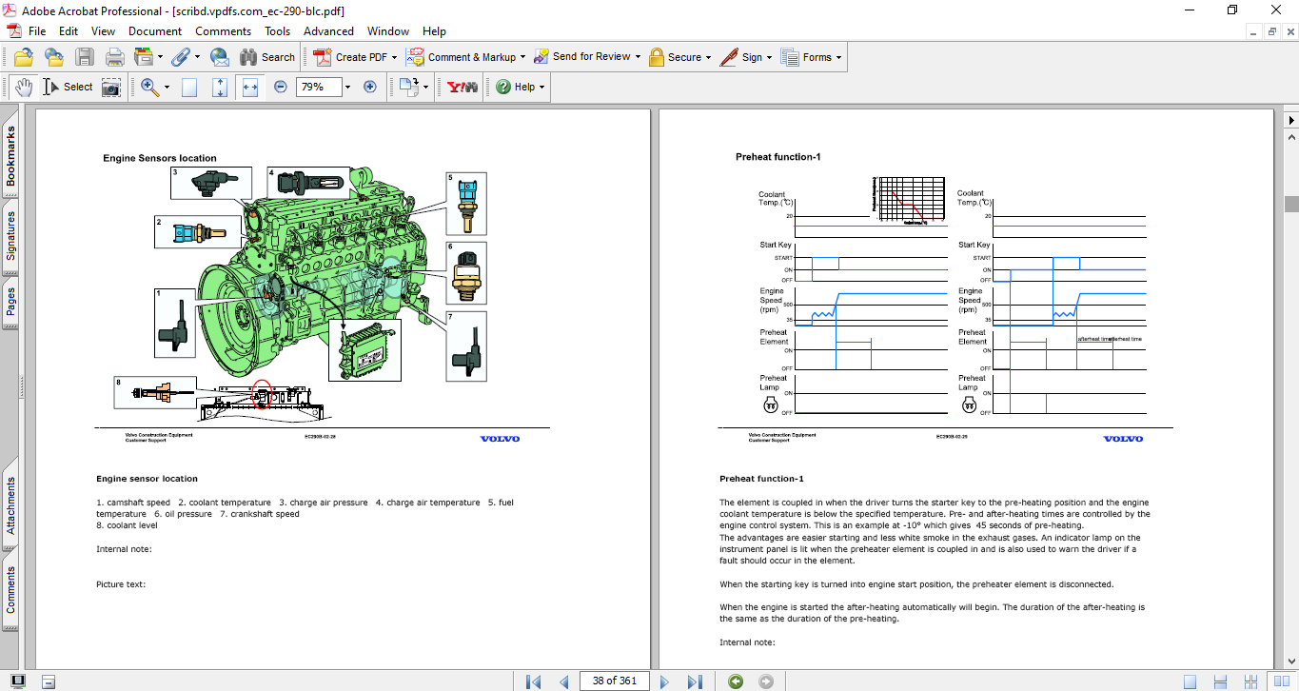Click the green previous view arrow
Image resolution: width=1299 pixels, height=691 pixels.
(735, 681)
